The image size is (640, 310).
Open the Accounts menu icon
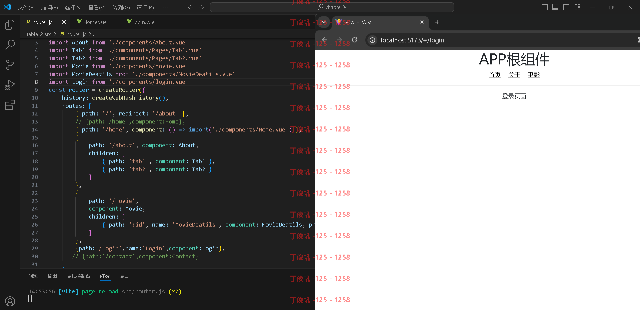[10, 301]
